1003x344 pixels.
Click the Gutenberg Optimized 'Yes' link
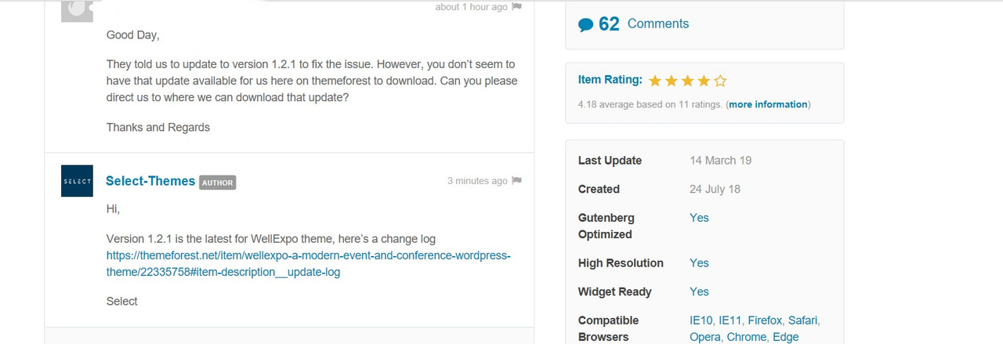(x=699, y=218)
